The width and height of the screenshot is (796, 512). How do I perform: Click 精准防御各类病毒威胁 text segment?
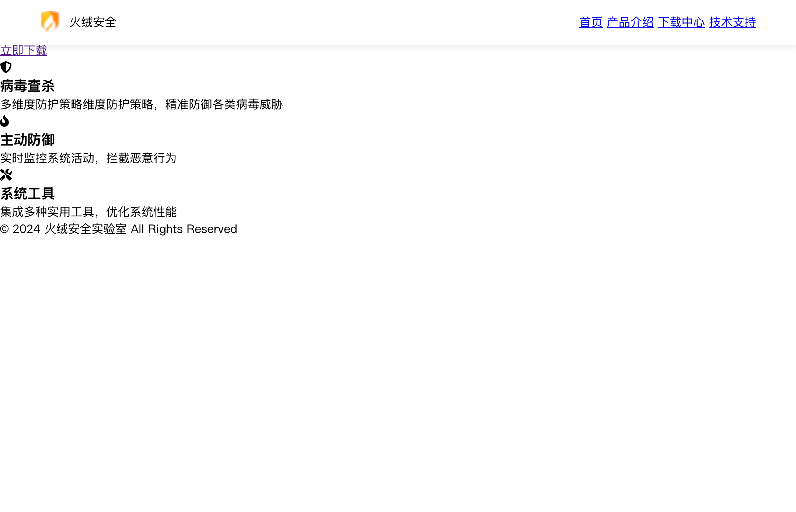[224, 104]
